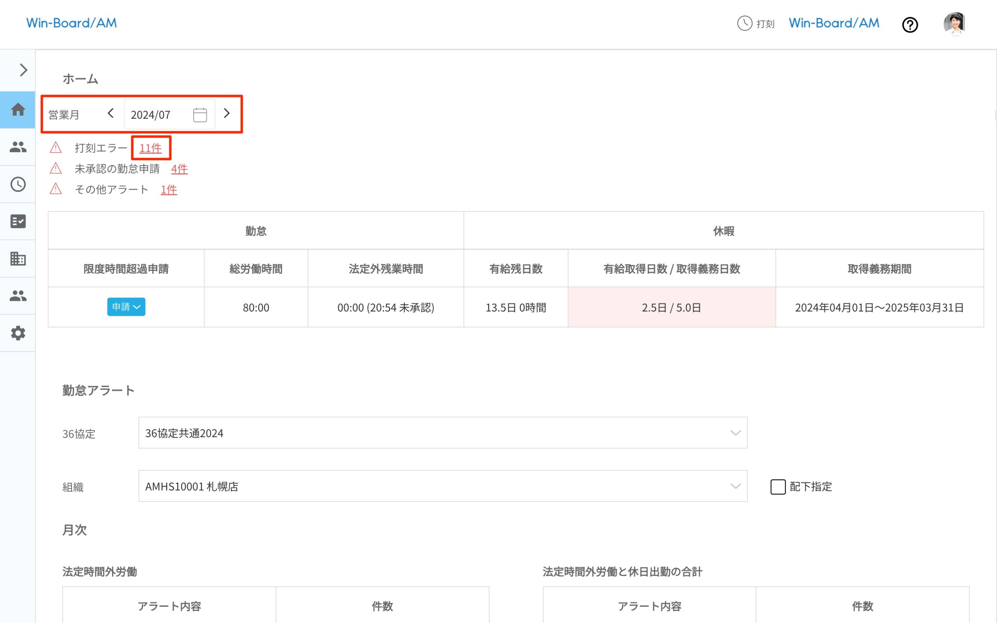Advance to the next 営業月

[227, 113]
